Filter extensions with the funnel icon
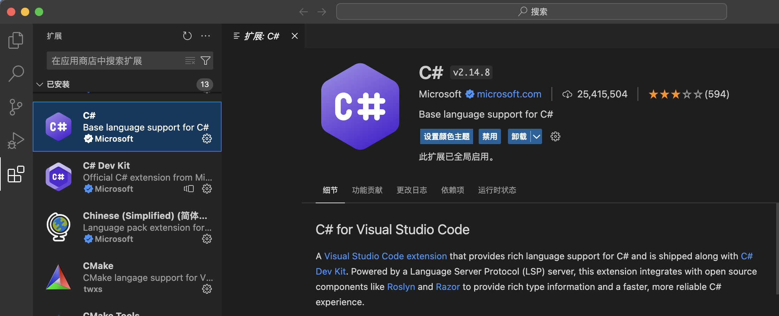 click(x=206, y=61)
